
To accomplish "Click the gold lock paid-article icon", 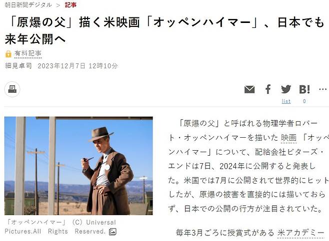I will pos(8,54).
